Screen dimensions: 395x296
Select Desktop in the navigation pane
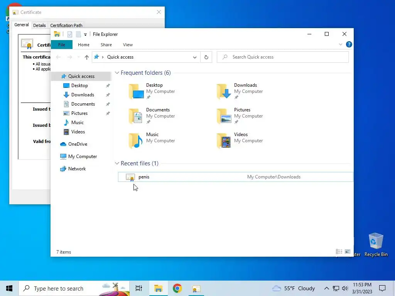point(79,86)
